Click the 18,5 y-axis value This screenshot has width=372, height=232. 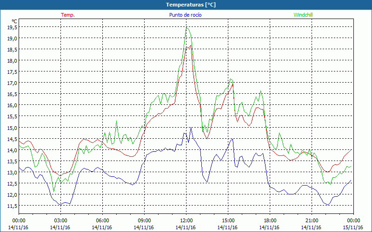[x=12, y=50]
